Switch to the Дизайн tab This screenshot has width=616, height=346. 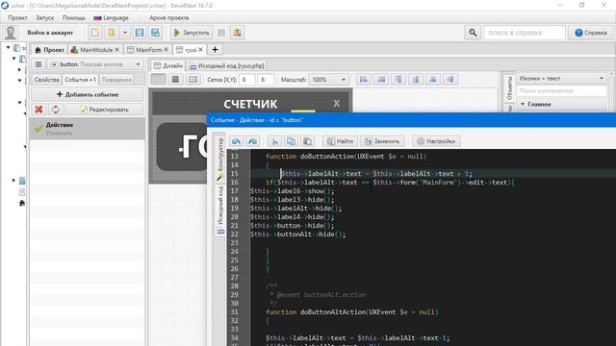[168, 66]
